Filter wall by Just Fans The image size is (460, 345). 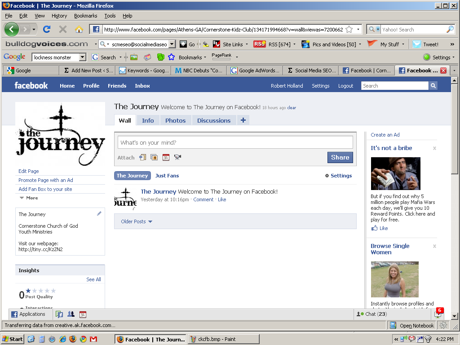tap(167, 176)
